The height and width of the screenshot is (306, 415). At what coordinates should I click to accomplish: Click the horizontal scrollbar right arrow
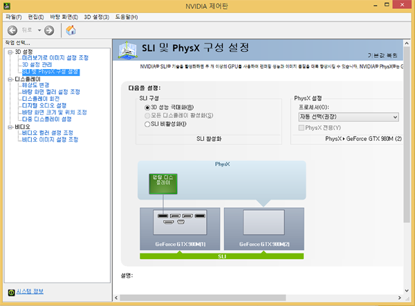click(x=400, y=298)
